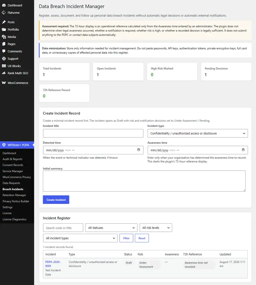Image resolution: width=256 pixels, height=285 pixels.
Task: Click the Pending Decisions card
Action: tap(226, 72)
